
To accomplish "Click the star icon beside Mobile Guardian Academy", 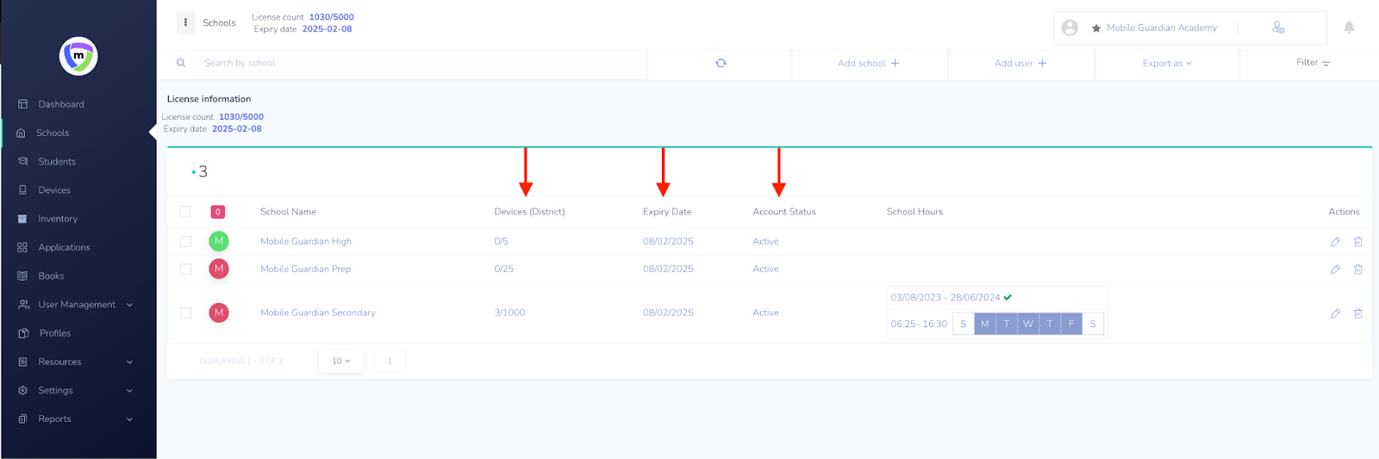I will [1096, 28].
